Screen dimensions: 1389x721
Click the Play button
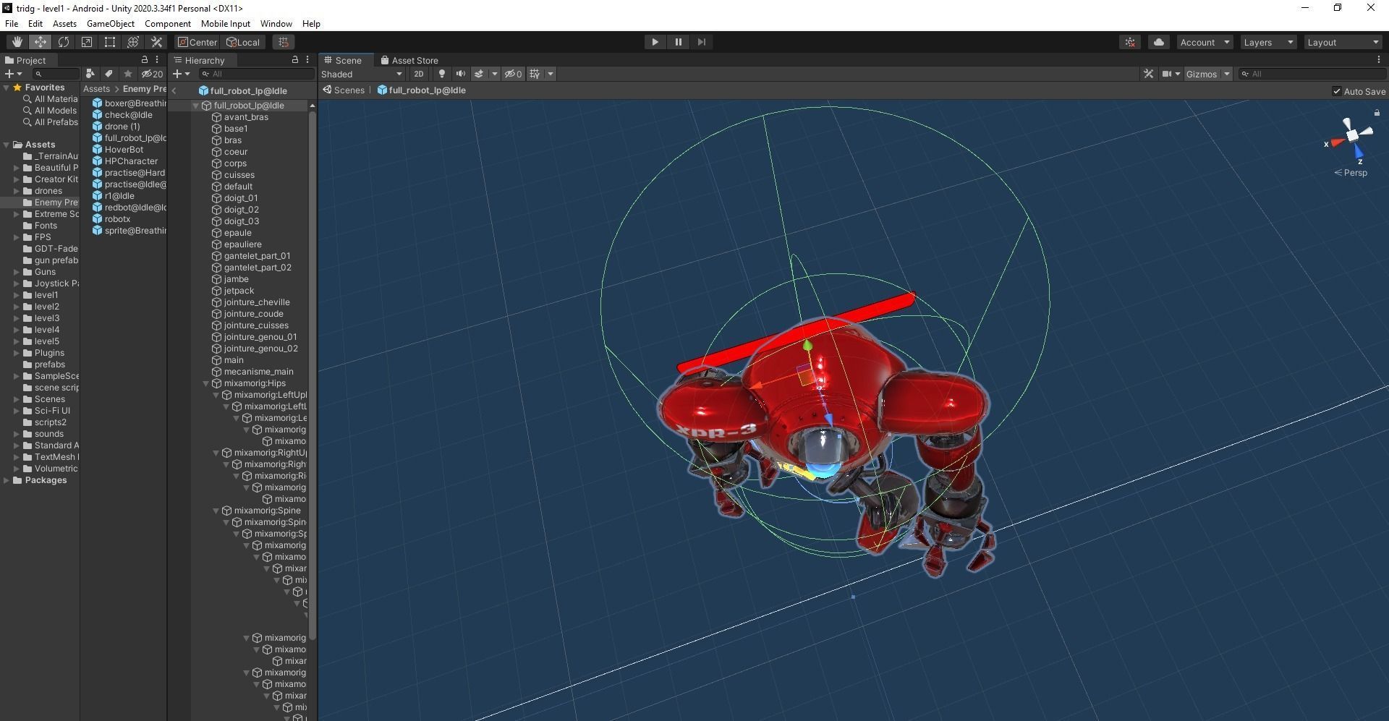tap(655, 42)
